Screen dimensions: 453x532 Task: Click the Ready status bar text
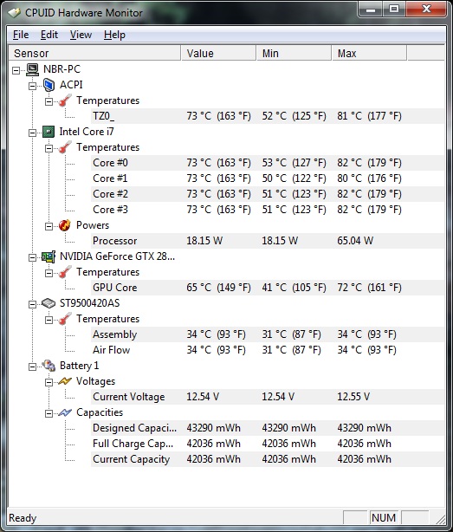click(23, 518)
